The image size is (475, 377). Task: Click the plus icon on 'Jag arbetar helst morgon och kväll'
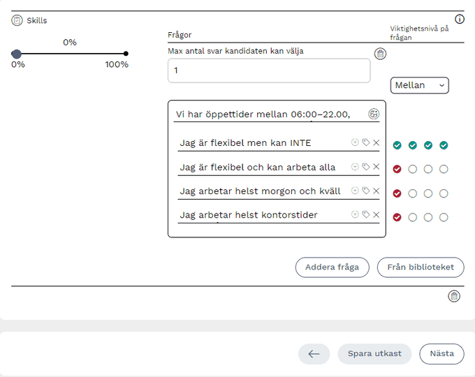click(x=355, y=191)
